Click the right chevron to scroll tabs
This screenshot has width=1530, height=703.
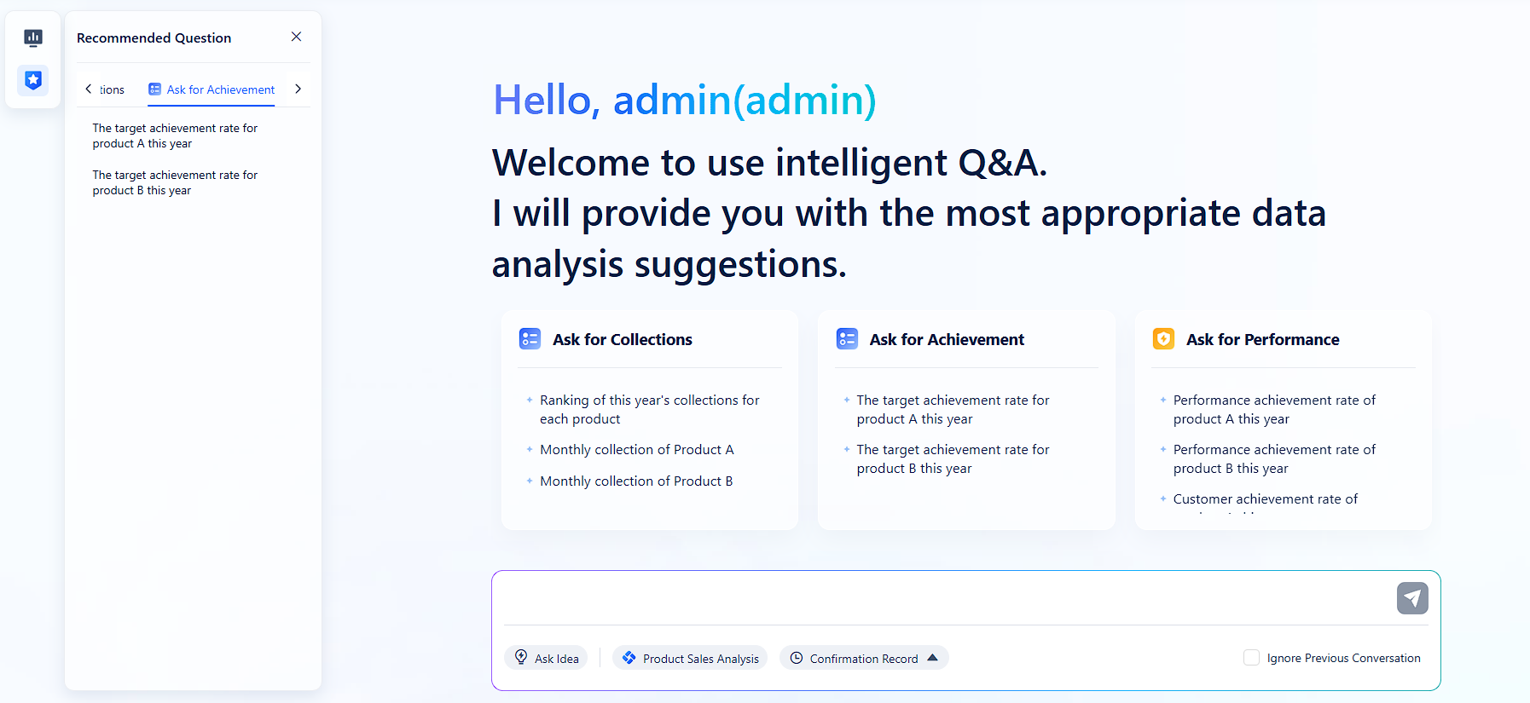click(x=298, y=88)
